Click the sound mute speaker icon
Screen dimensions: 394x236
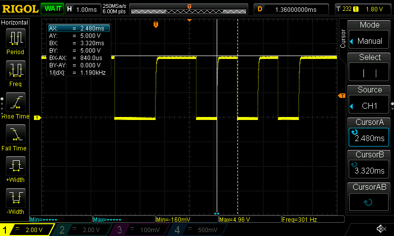click(381, 229)
